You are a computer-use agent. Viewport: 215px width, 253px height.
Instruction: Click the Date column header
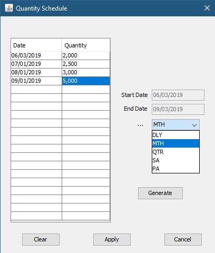click(36, 45)
